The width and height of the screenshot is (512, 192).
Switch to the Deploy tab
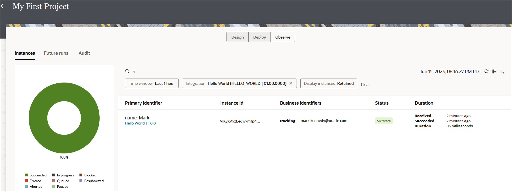[x=260, y=37]
